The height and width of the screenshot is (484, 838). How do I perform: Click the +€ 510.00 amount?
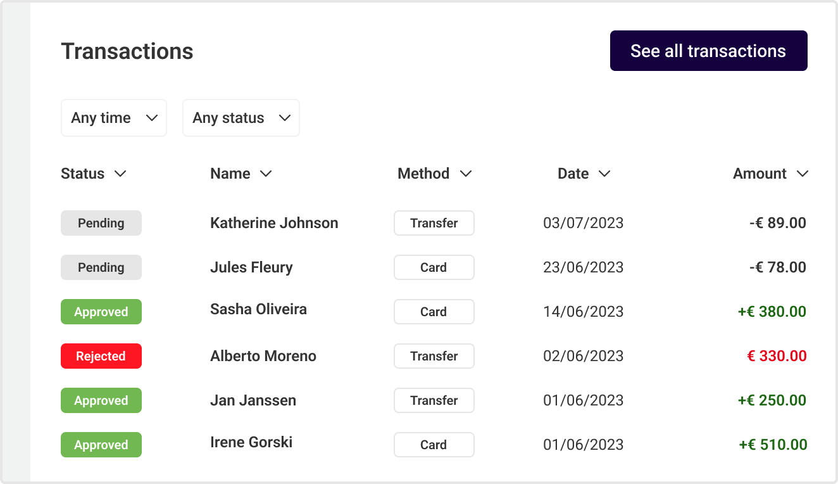[773, 445]
